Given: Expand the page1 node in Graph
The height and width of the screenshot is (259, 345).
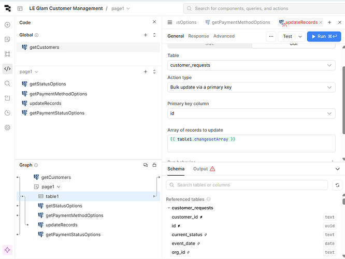Looking at the screenshot, I should [59, 187].
